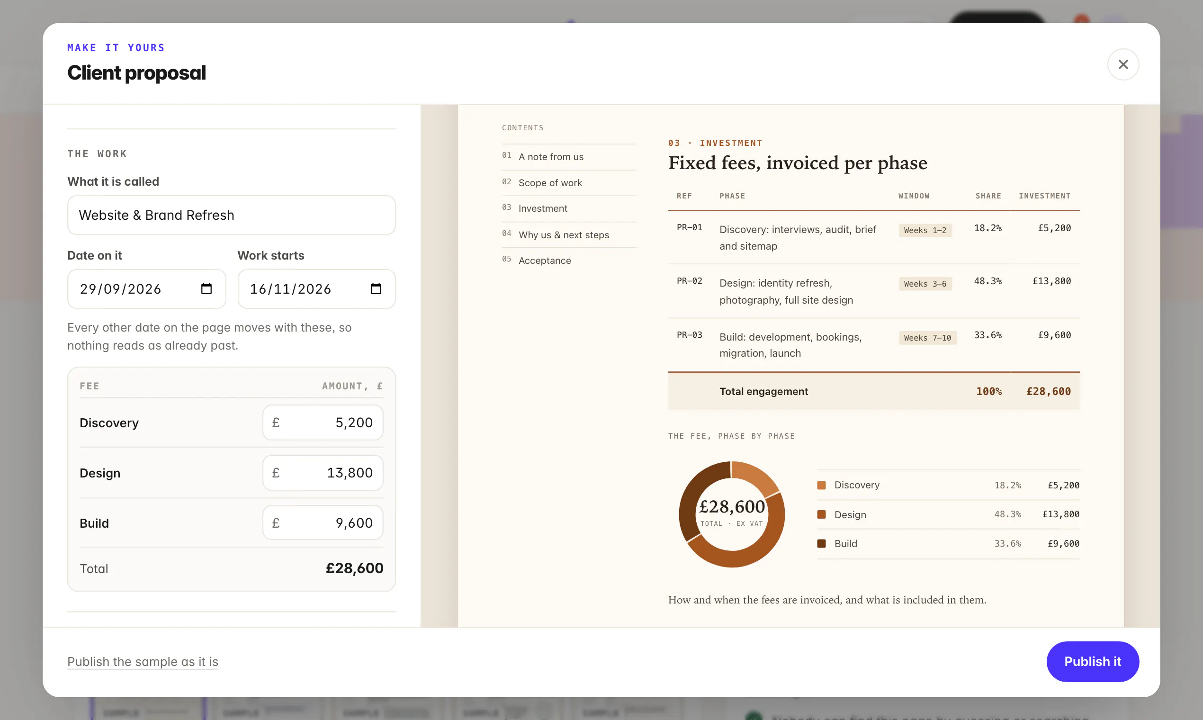Click the Work starts field 16/11/2026
The image size is (1203, 720).
(x=316, y=288)
